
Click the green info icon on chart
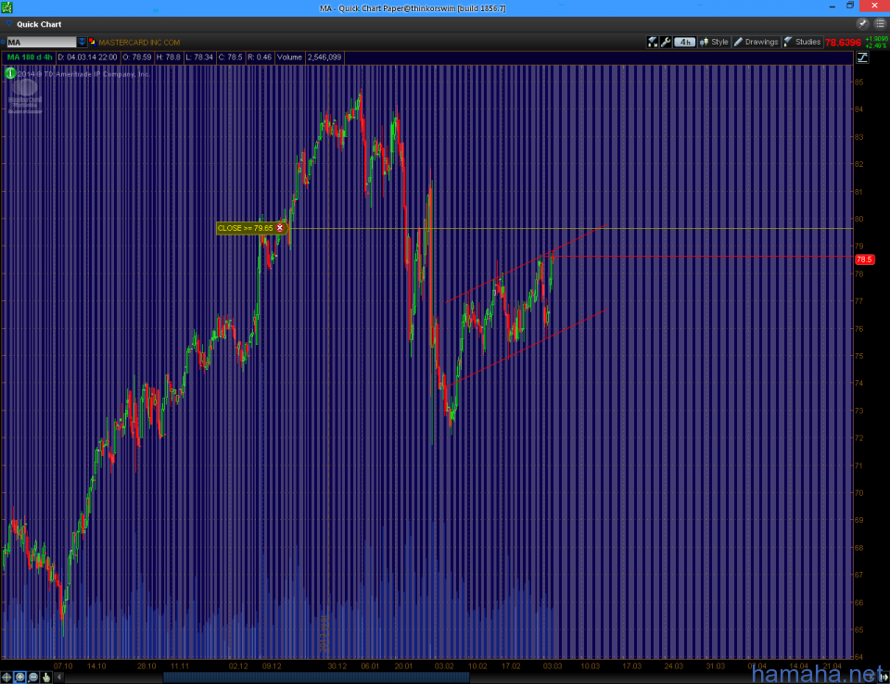pyautogui.click(x=10, y=73)
